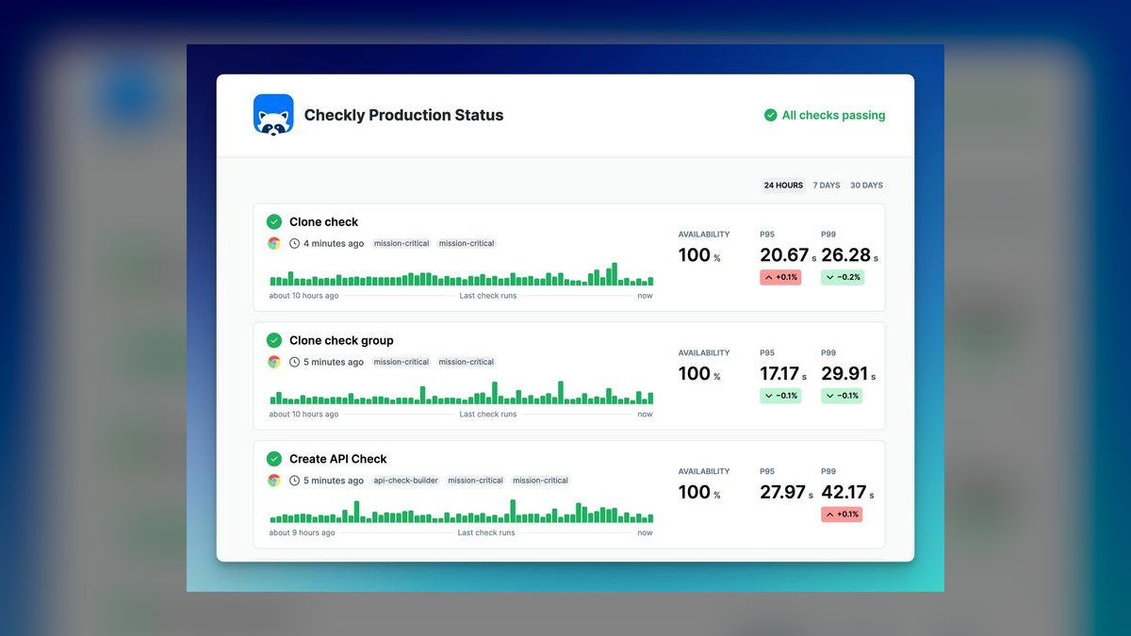
Task: Click the P99 −0.1% badge for Clone check group
Action: tap(842, 396)
